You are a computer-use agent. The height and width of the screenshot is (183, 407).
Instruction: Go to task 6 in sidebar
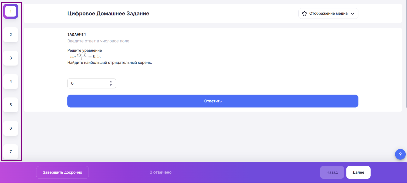coord(11,128)
